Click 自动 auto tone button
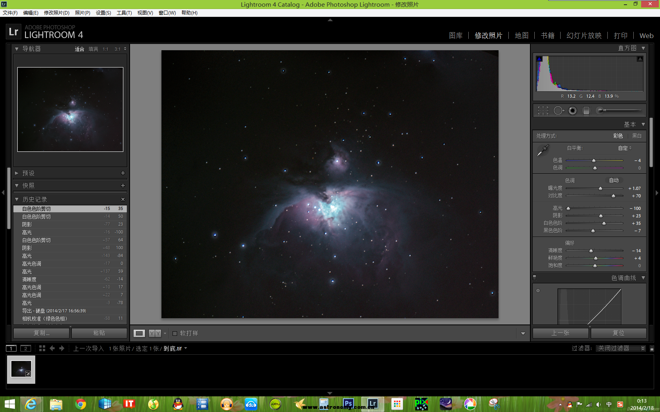 (x=614, y=180)
